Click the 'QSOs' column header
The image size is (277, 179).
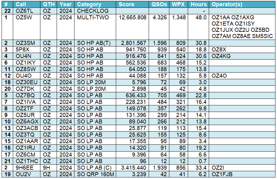pos(159,4)
